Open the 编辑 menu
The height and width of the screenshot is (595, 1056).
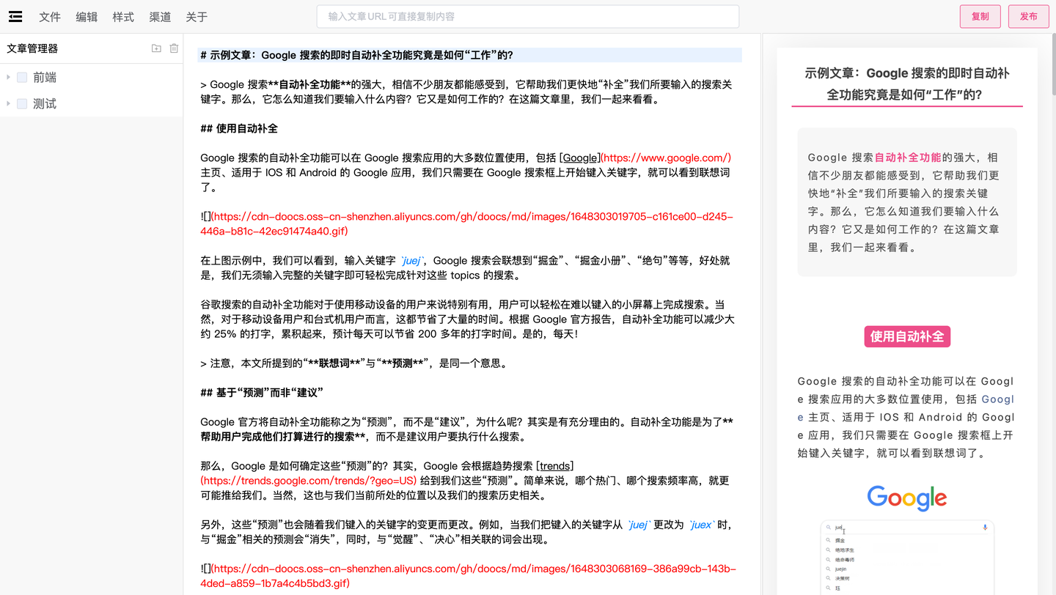[x=87, y=17]
